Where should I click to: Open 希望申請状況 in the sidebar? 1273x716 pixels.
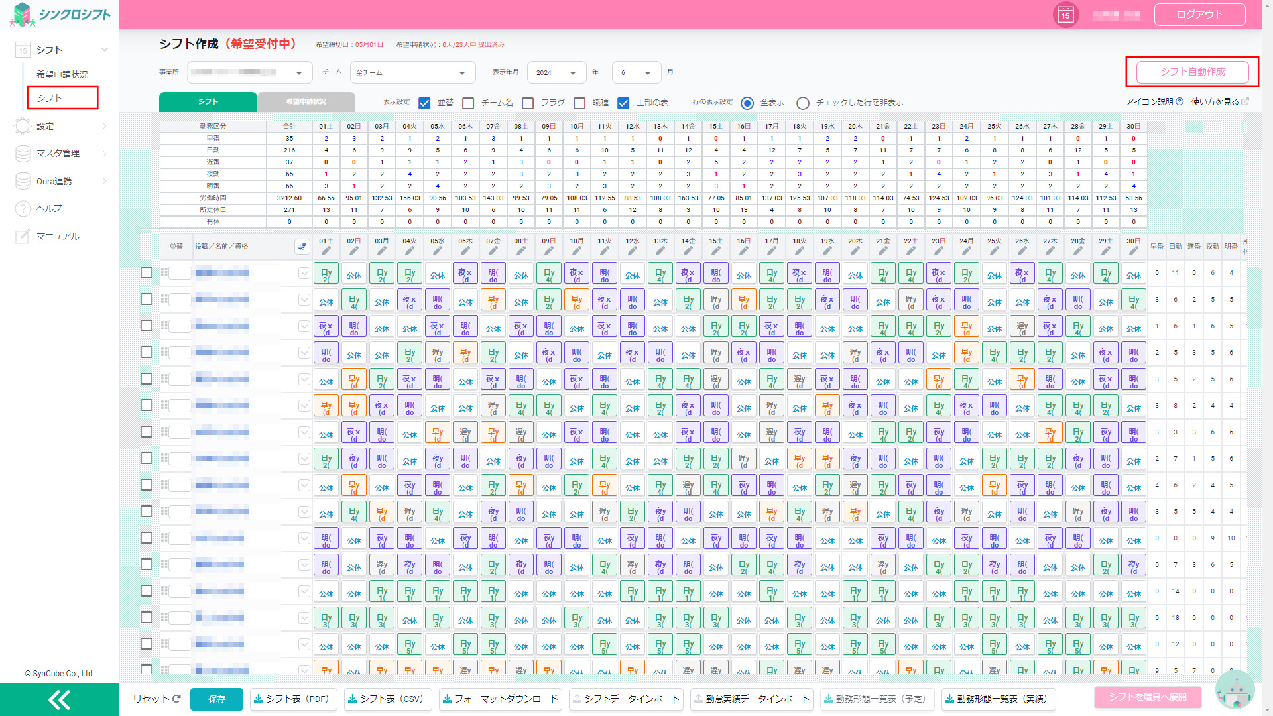(x=62, y=74)
